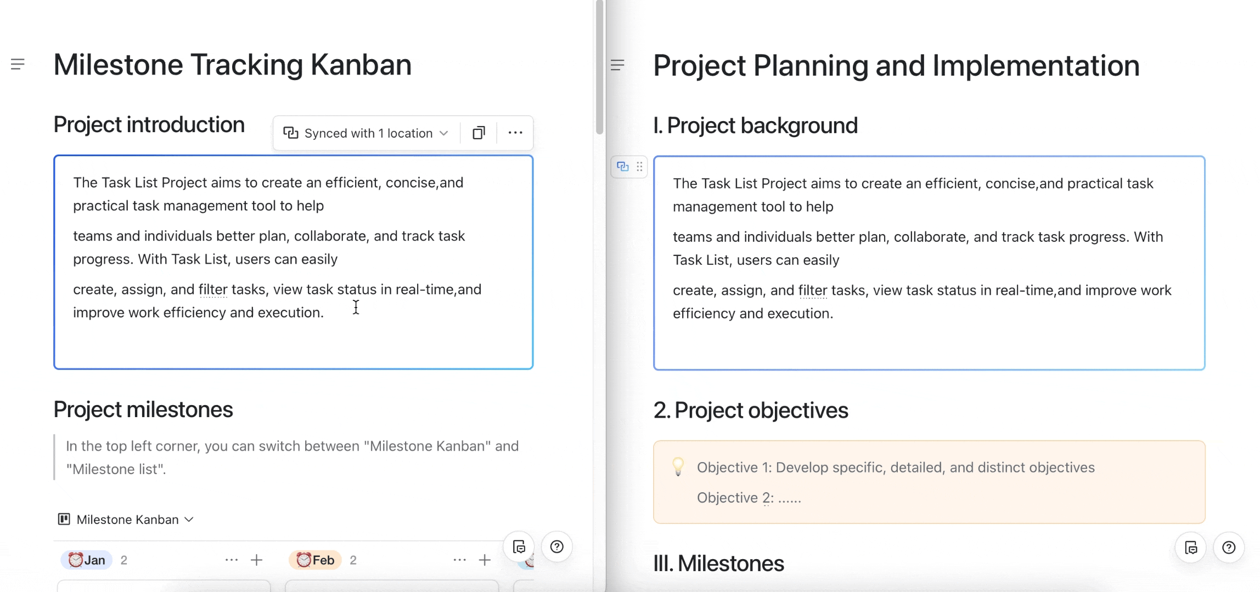Open the ellipsis menu on the synced block toolbar
1260x592 pixels.
pyautogui.click(x=515, y=133)
